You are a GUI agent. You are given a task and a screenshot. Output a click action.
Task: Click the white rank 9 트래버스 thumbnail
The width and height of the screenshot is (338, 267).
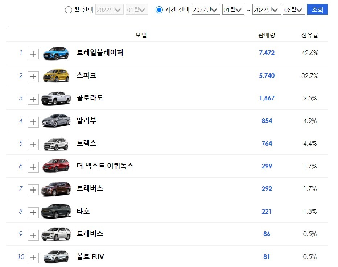pyautogui.click(x=56, y=234)
